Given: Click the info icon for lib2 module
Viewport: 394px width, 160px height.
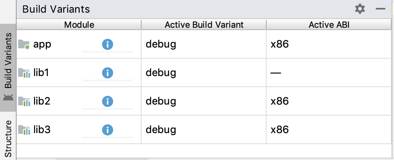Looking at the screenshot, I should pyautogui.click(x=108, y=101).
